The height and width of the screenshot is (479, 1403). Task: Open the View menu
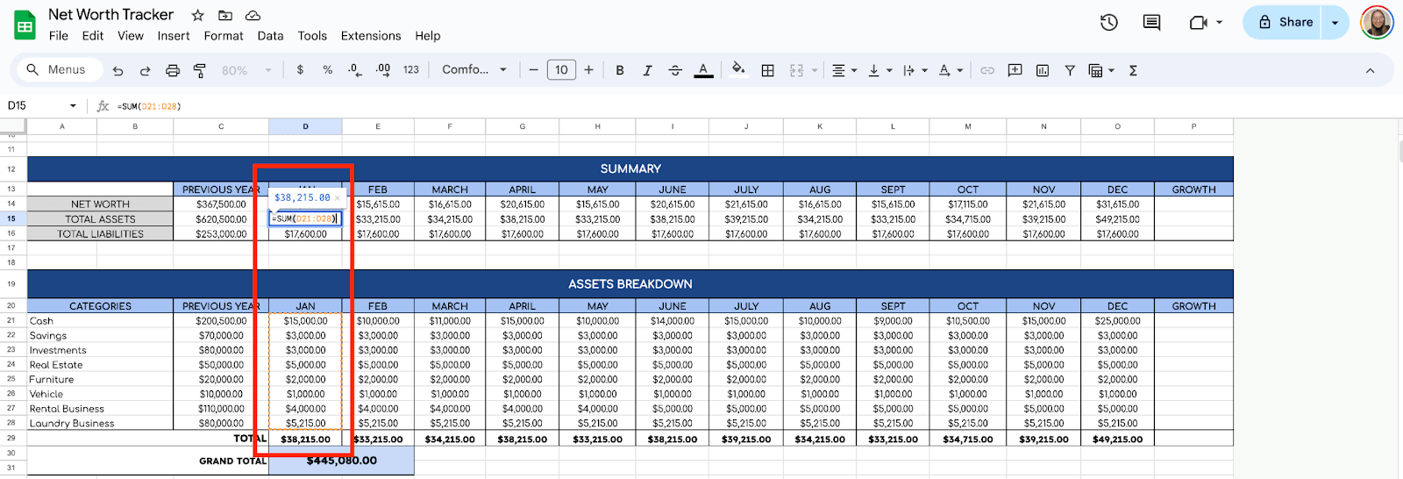click(131, 36)
